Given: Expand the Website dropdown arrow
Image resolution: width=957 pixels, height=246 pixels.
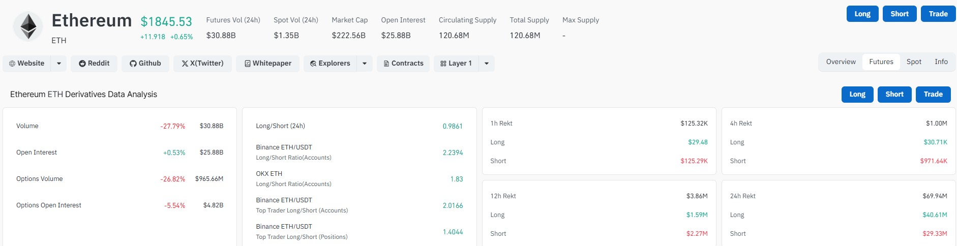Looking at the screenshot, I should coord(59,64).
